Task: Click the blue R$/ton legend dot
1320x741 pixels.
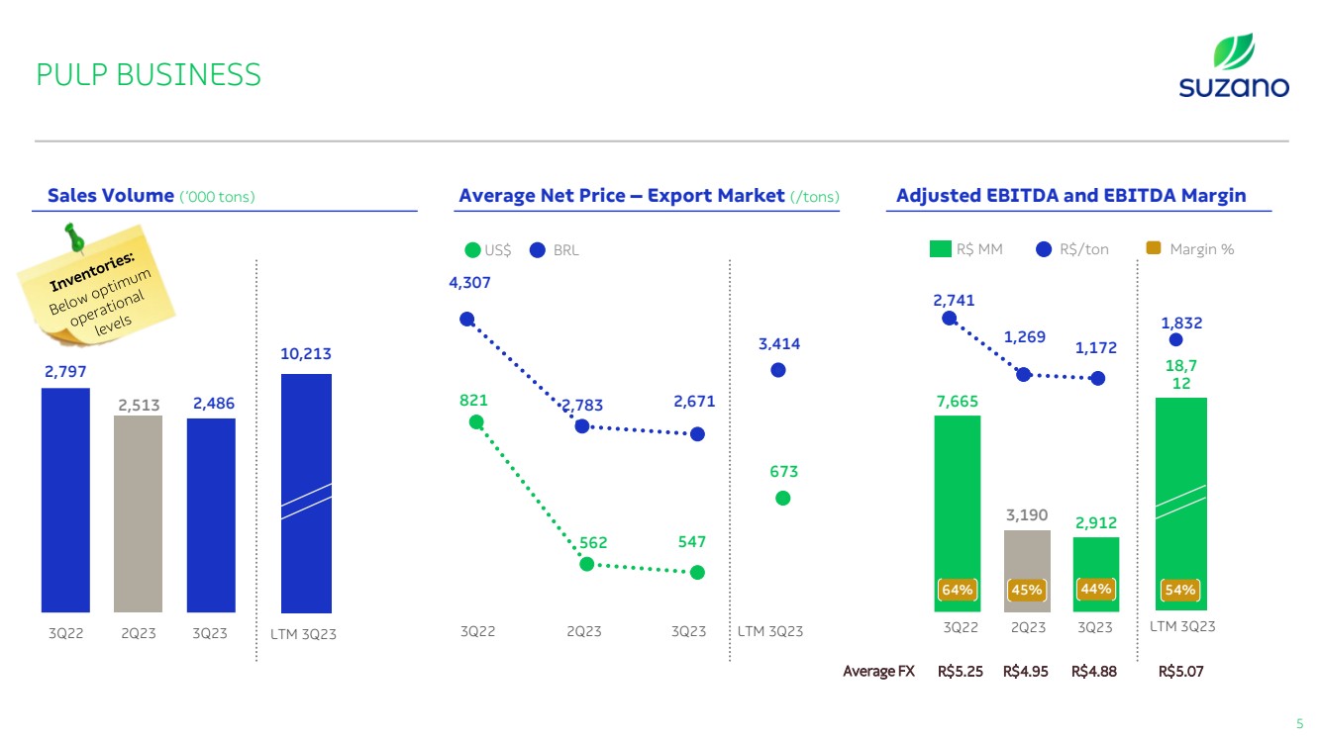Action: click(x=1044, y=249)
